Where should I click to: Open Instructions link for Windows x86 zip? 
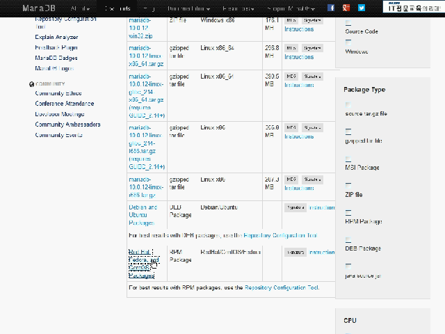[x=299, y=29]
